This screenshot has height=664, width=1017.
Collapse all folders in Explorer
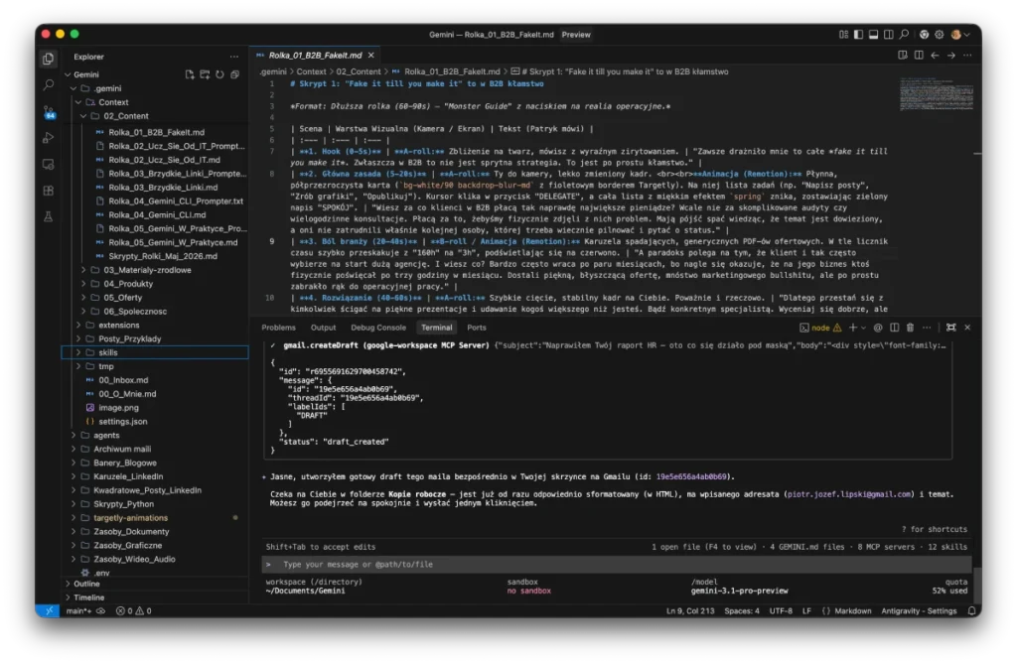(x=234, y=74)
